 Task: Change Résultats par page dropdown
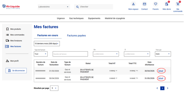coord(54,88)
